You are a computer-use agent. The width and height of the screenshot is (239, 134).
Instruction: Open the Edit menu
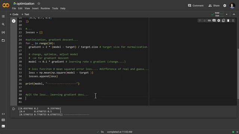tap(20, 8)
